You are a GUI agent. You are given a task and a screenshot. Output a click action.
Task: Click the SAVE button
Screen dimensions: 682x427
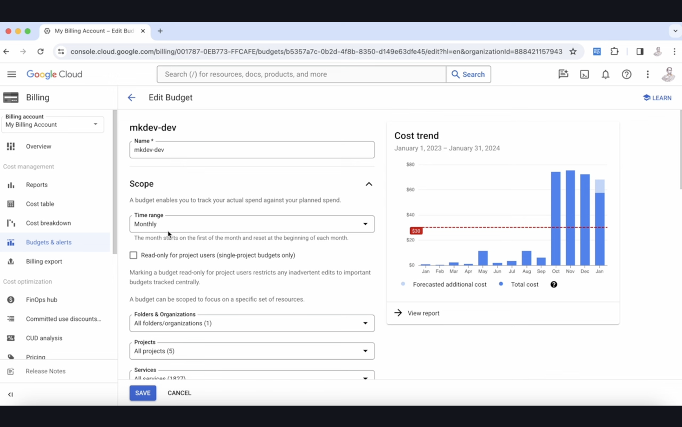(143, 393)
